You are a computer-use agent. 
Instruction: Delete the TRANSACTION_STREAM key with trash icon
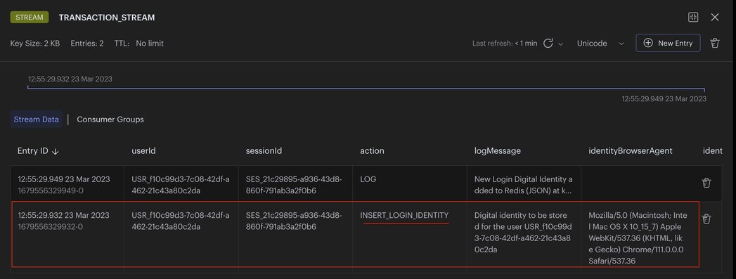pos(715,43)
